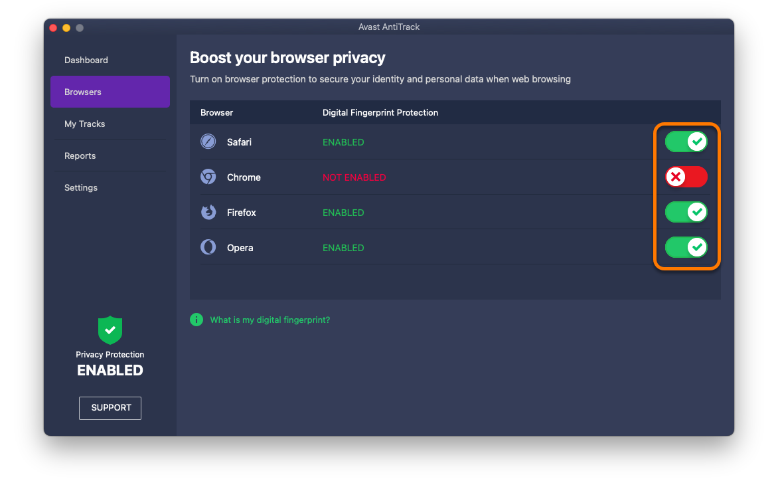Image resolution: width=778 pixels, height=489 pixels.
Task: Click the Safari compass icon
Action: 208,142
